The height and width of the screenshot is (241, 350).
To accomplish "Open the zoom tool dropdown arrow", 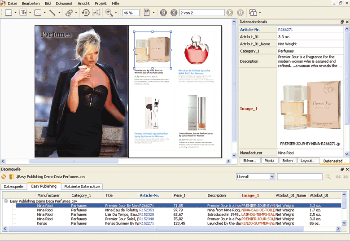I will [116, 13].
